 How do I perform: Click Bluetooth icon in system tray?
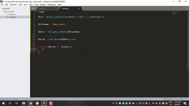click(160, 103)
